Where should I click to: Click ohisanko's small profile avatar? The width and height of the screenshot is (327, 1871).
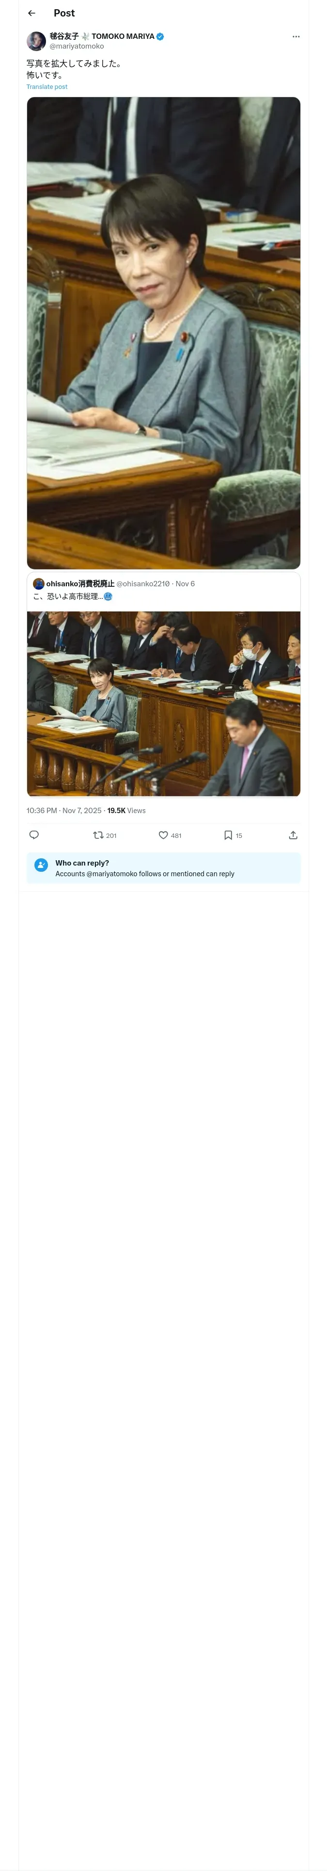[x=38, y=583]
